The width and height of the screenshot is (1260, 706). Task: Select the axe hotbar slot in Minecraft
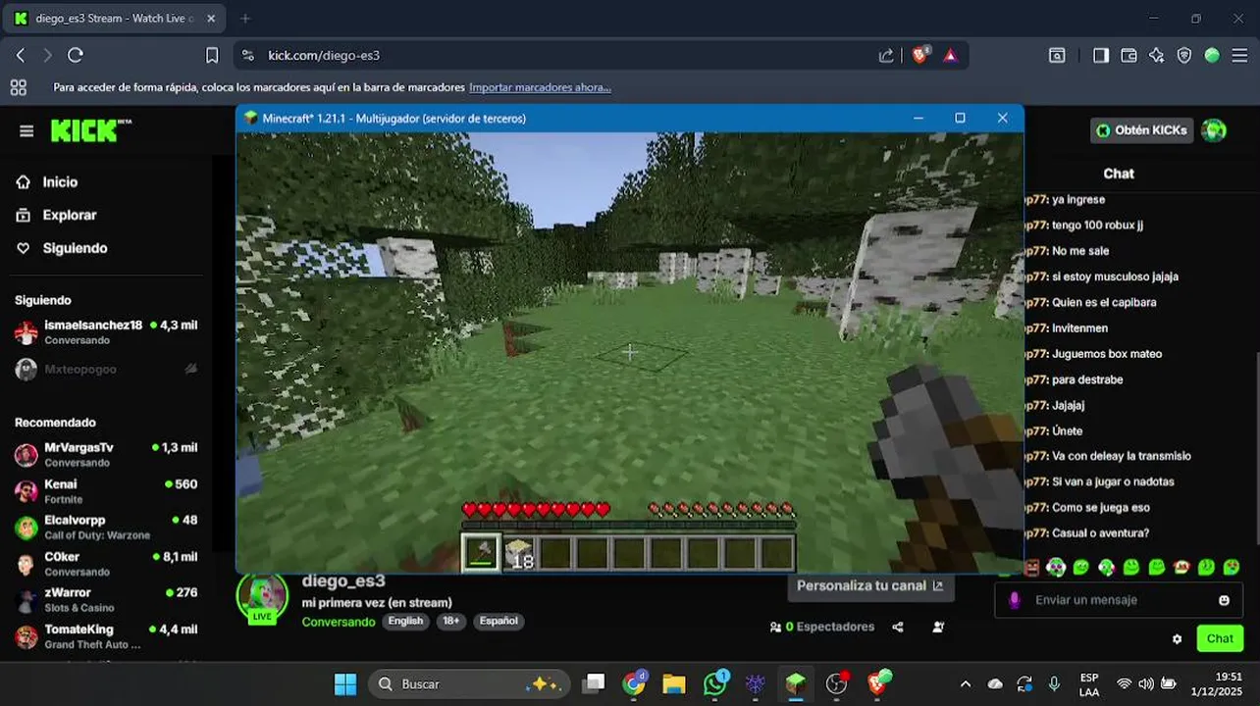(481, 552)
